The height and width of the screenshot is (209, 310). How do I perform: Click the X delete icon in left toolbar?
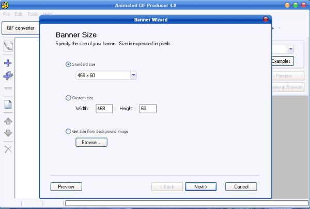point(8,149)
